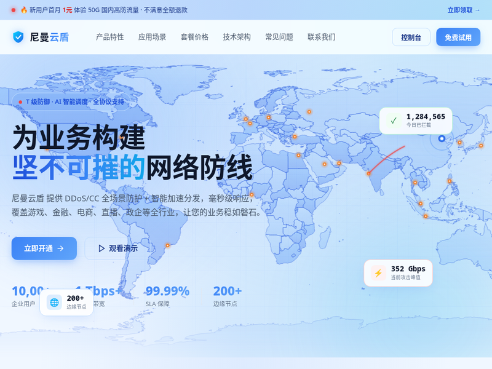Click the orange node marker over Turkey
The image size is (492, 369).
click(295, 137)
